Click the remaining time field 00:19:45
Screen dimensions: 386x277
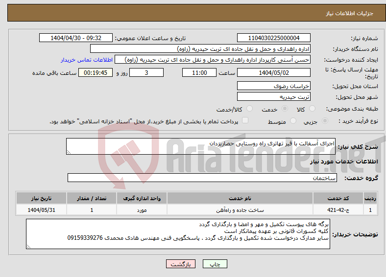(x=95, y=72)
